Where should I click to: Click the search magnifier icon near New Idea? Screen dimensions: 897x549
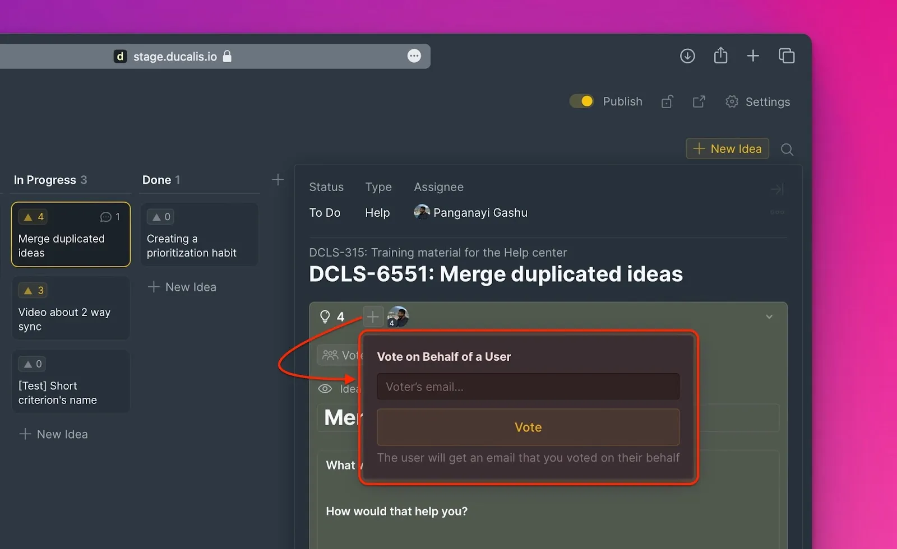click(x=787, y=150)
